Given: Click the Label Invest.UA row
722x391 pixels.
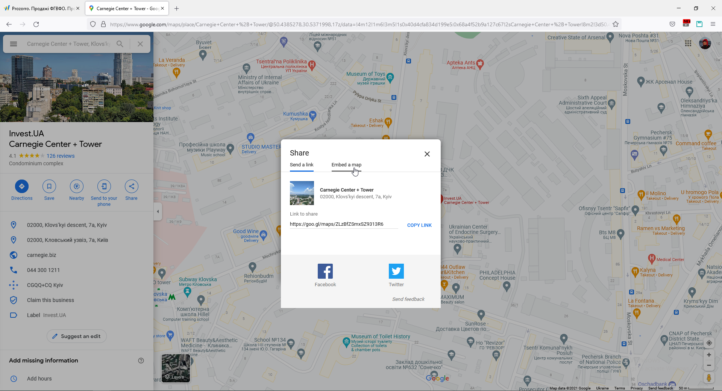Looking at the screenshot, I should tap(77, 315).
